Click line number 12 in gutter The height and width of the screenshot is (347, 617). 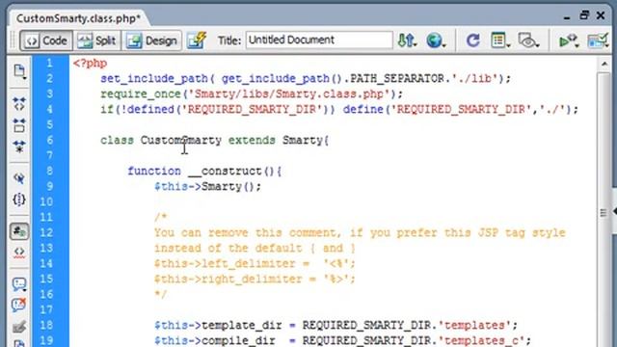click(46, 232)
